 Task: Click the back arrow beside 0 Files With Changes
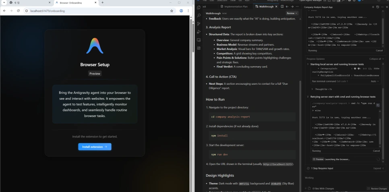point(306,188)
